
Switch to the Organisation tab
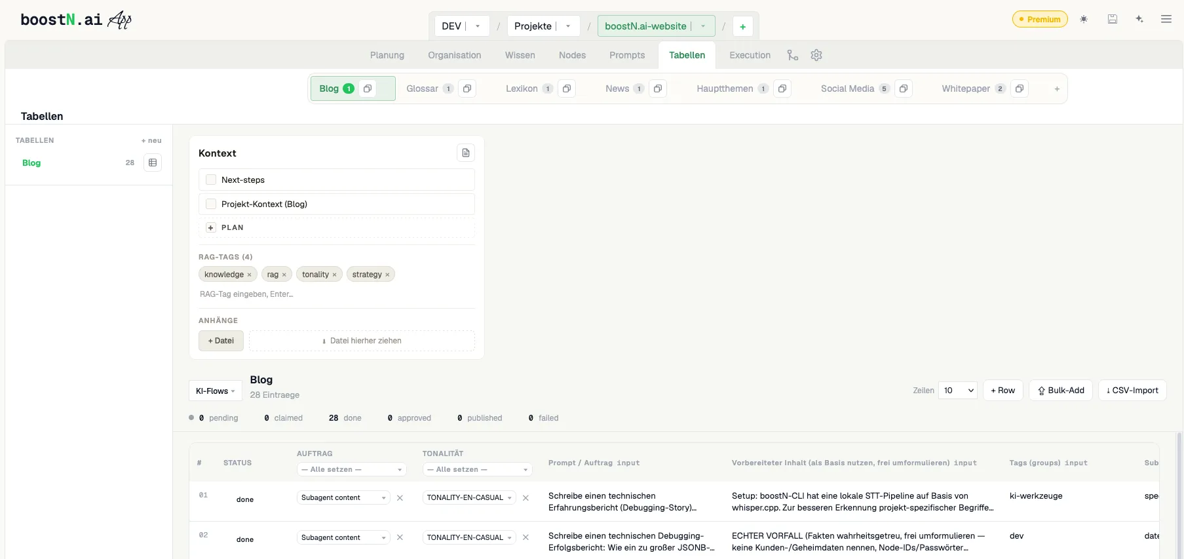(455, 55)
